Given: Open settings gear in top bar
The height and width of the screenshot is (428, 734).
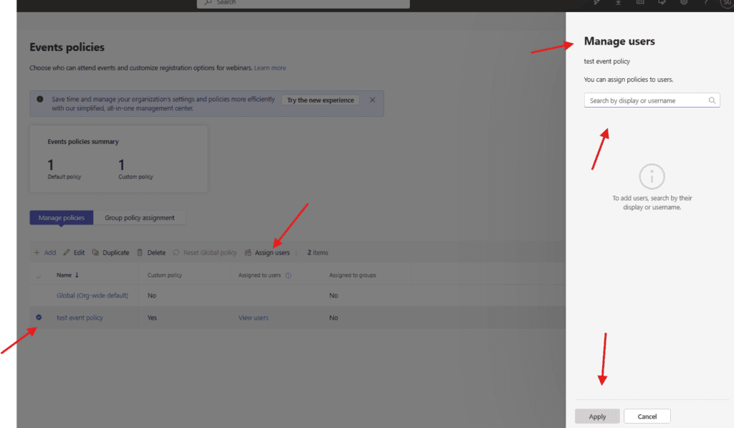Looking at the screenshot, I should [x=684, y=2].
